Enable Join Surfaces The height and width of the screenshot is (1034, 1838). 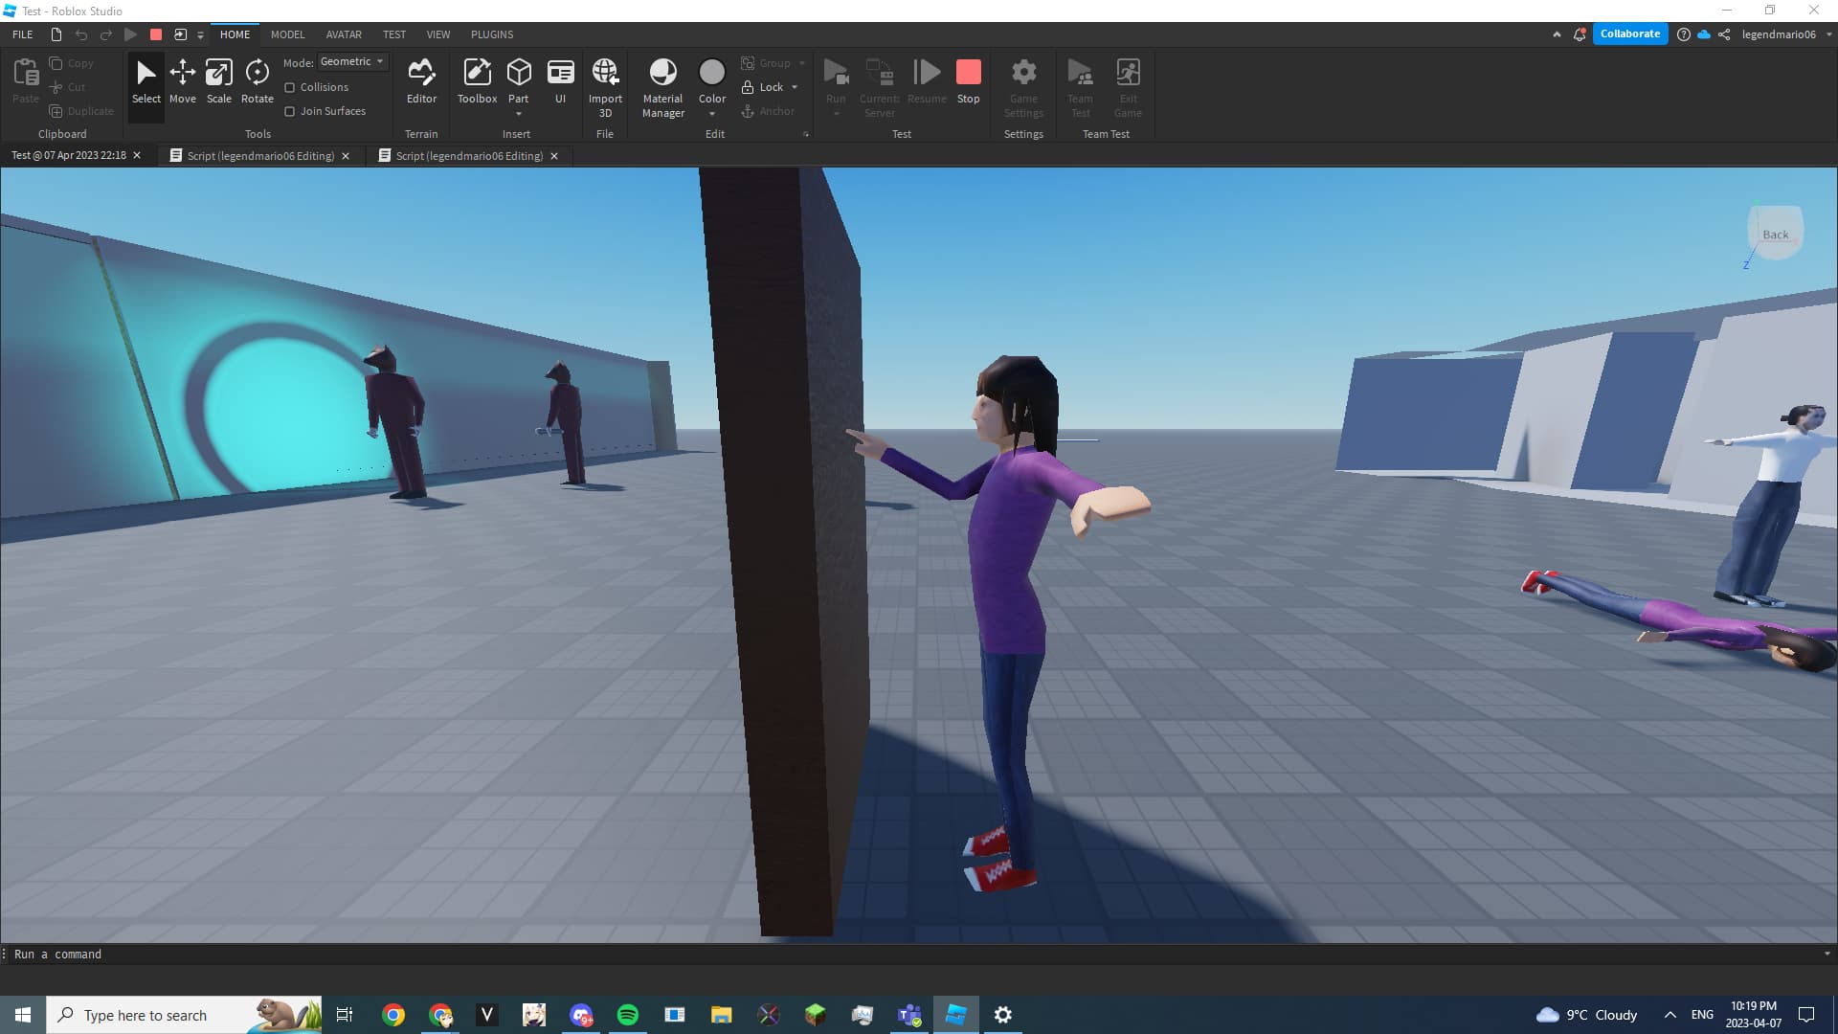(291, 110)
